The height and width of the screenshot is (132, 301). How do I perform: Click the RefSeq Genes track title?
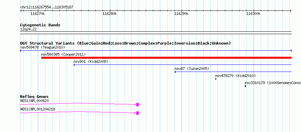point(34,97)
